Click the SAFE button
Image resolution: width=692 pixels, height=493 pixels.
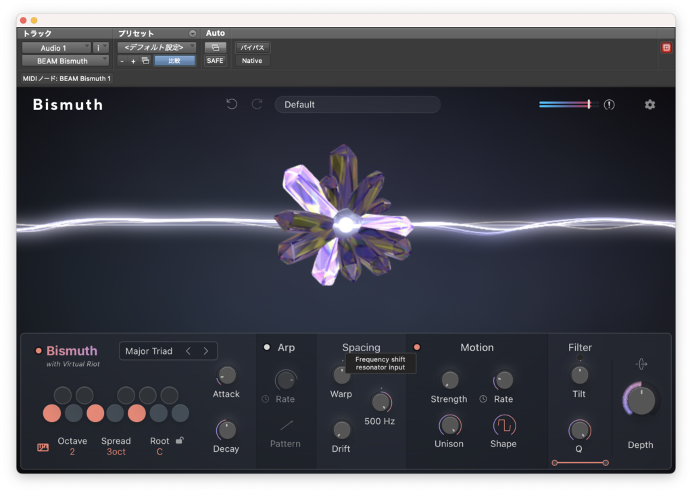click(215, 61)
